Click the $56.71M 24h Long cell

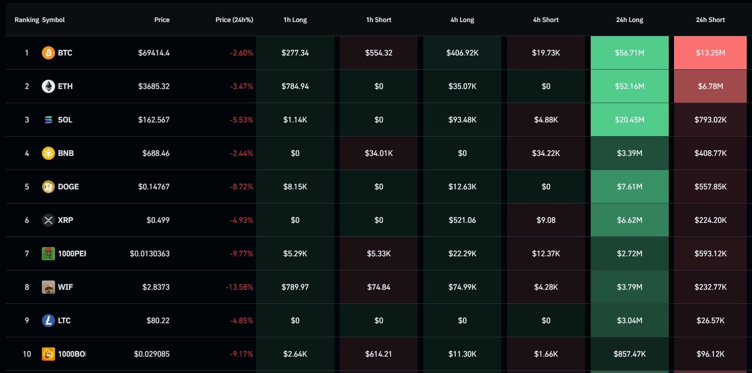[x=630, y=53]
